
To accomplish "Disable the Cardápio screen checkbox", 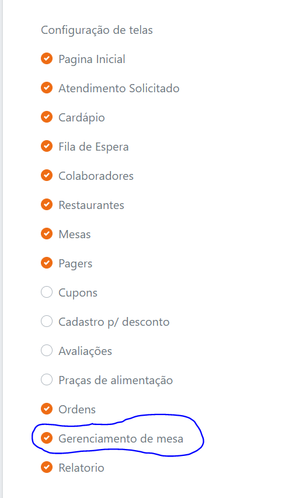I will [x=47, y=117].
